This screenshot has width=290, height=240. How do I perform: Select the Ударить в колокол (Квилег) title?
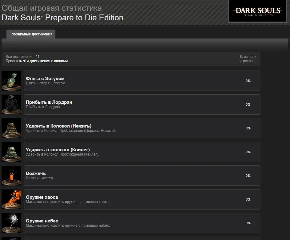point(58,149)
